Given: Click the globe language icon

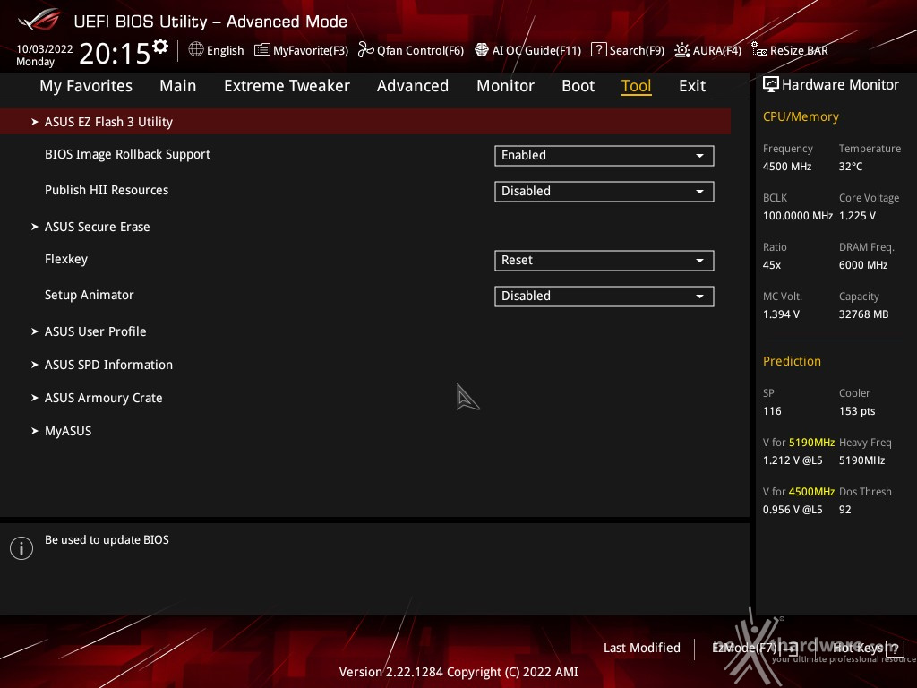Looking at the screenshot, I should (x=196, y=50).
